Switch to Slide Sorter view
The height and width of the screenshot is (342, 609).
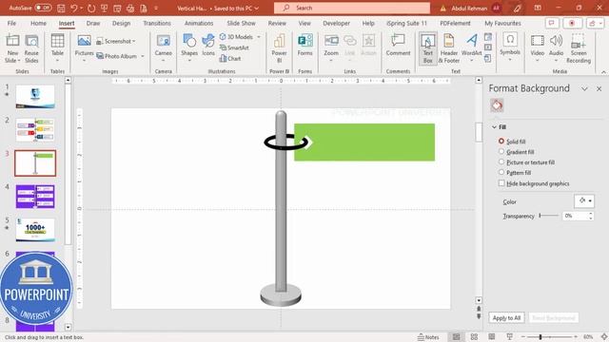pos(474,337)
